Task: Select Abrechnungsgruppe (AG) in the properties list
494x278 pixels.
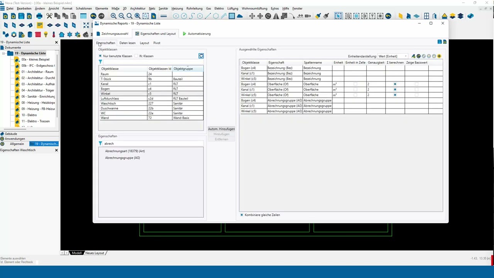Action: (x=122, y=158)
